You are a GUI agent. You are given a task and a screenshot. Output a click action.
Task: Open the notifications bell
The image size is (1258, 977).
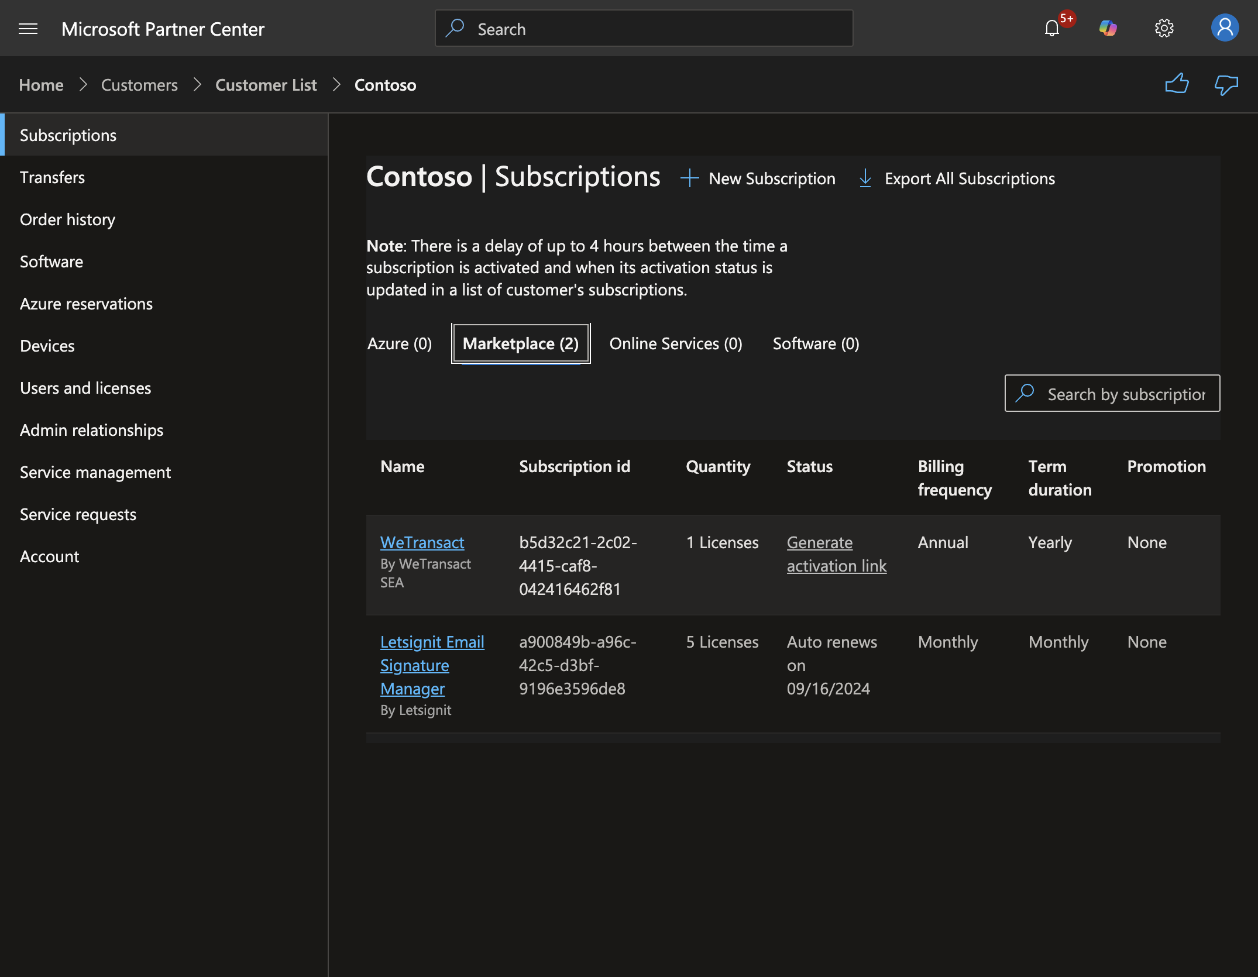pos(1052,28)
